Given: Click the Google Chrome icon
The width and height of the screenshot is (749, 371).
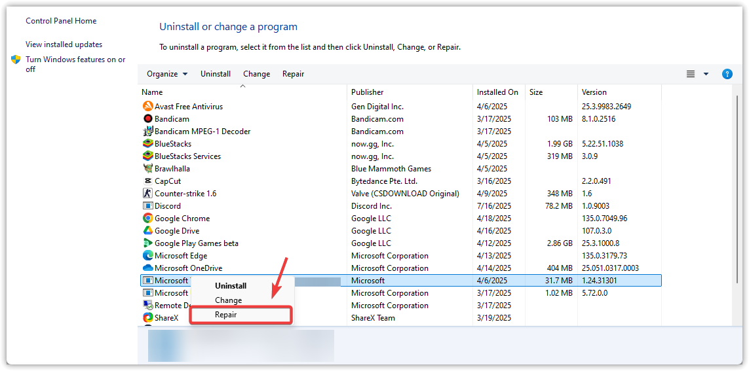Looking at the screenshot, I should [x=147, y=218].
